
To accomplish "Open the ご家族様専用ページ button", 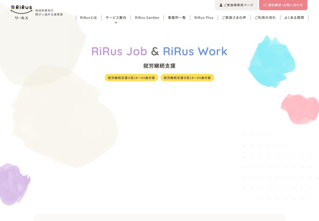I will coord(236,5).
